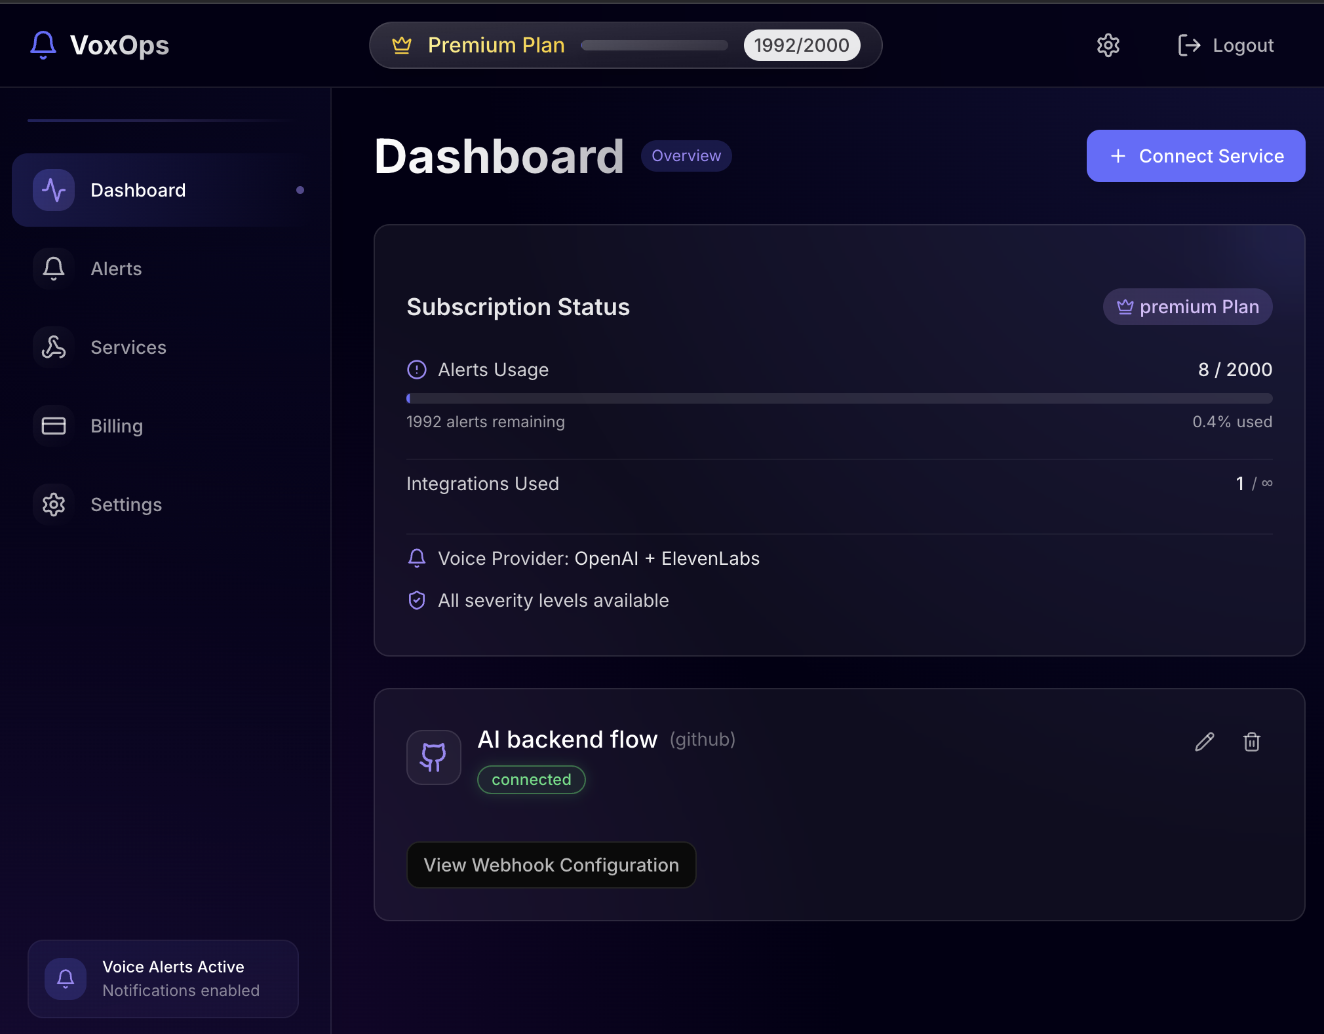Image resolution: width=1324 pixels, height=1034 pixels.
Task: Open Alerts from the sidebar
Action: 116,269
